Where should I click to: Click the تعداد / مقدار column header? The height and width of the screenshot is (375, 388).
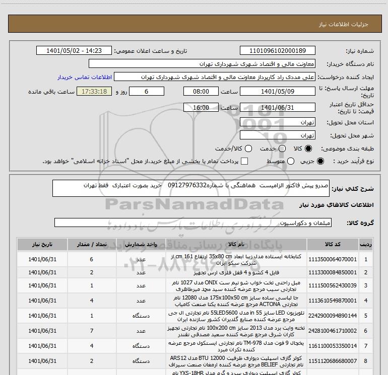coord(92,244)
